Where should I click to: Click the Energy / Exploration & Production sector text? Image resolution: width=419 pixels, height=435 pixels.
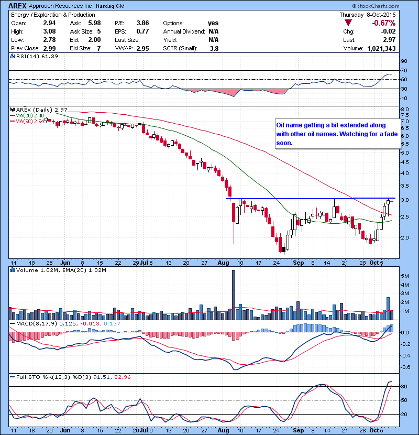53,15
